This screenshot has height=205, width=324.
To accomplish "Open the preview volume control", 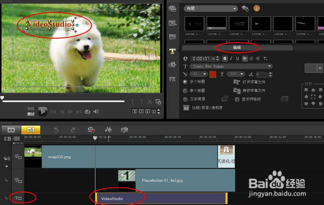I will tap(96, 111).
